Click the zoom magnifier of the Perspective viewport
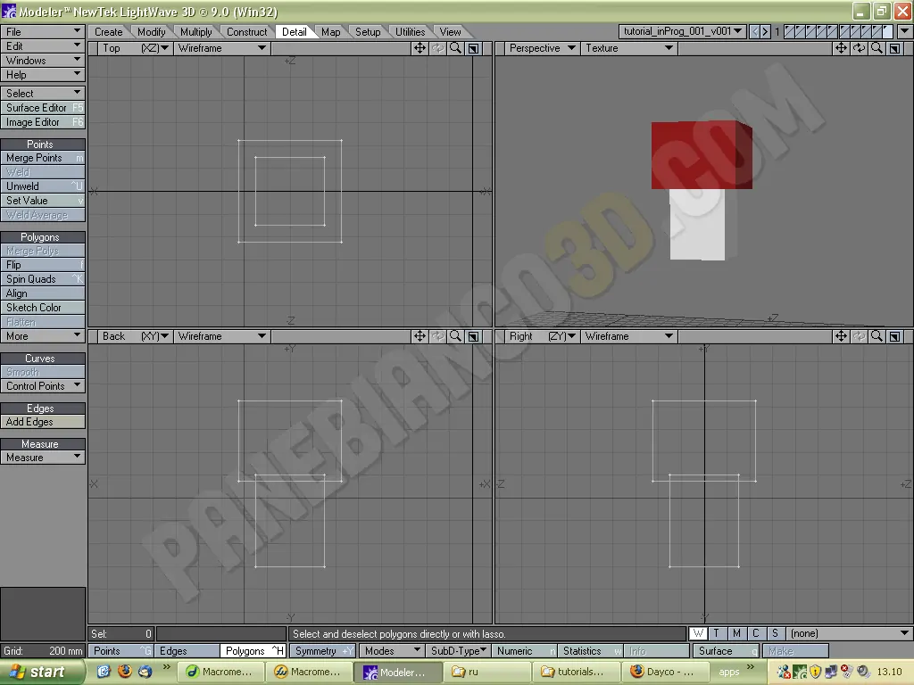 (877, 48)
